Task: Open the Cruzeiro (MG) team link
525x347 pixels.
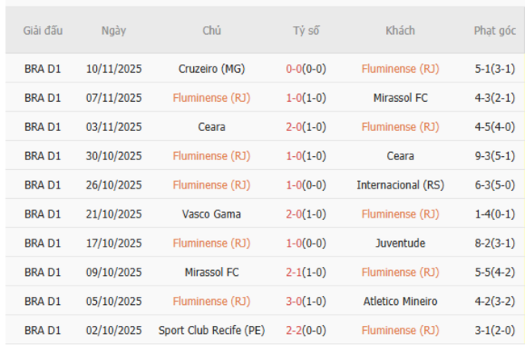Action: [x=212, y=69]
